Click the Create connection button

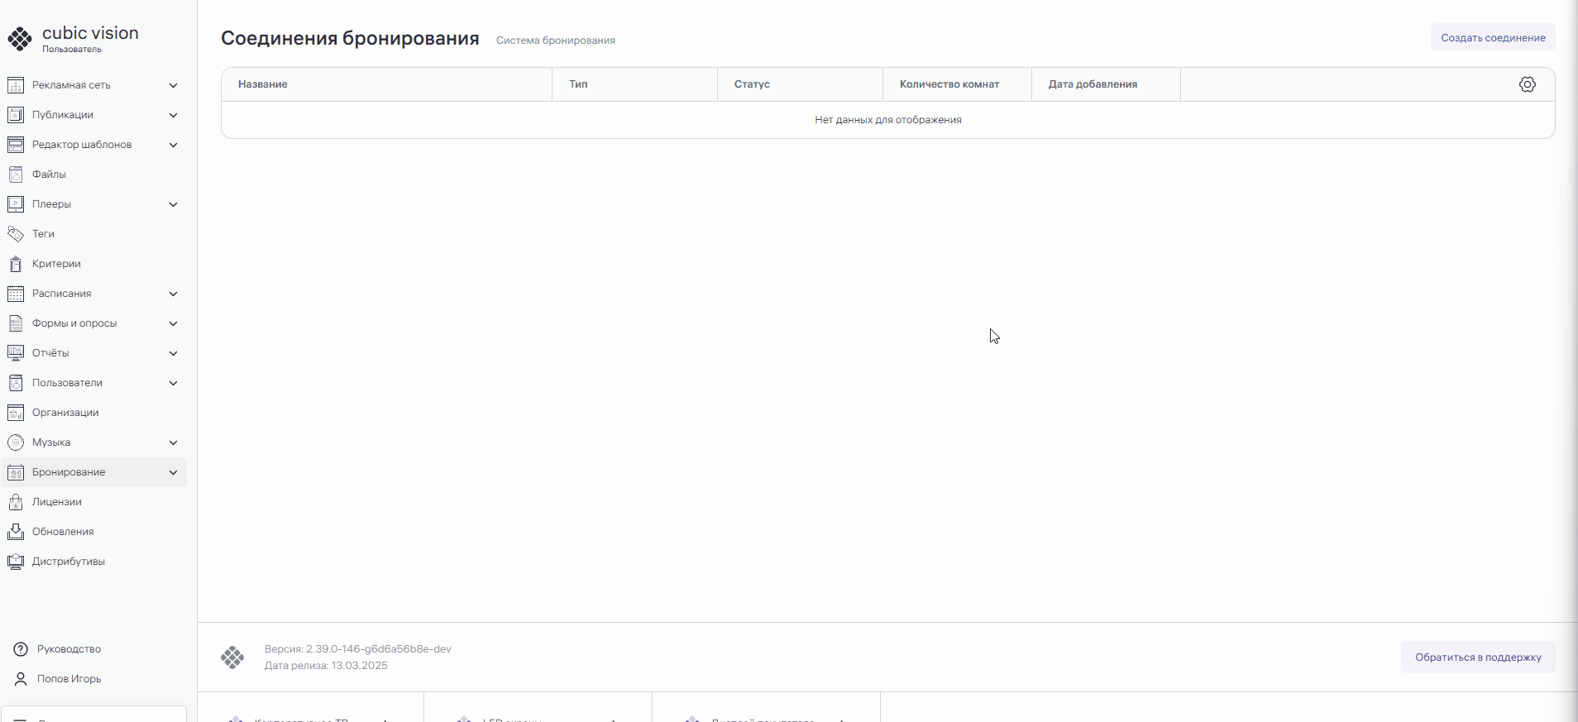tap(1492, 38)
